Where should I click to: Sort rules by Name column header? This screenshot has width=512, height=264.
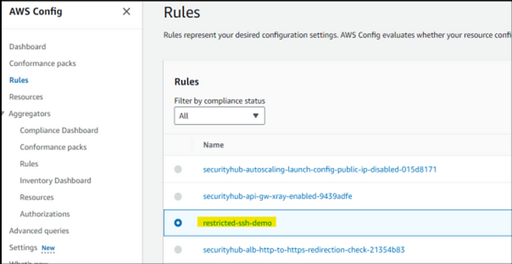click(213, 145)
